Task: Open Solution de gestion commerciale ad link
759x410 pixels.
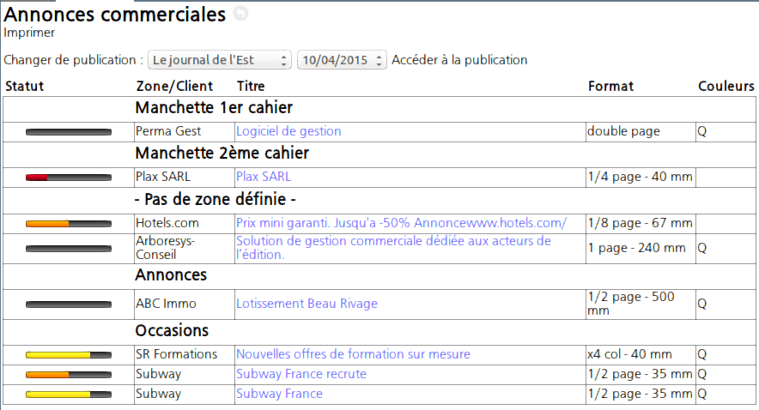Action: tap(393, 248)
